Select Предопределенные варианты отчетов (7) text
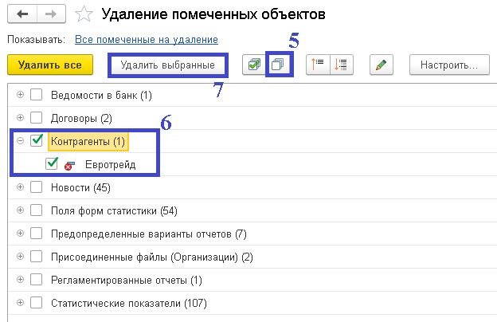This screenshot has height=322, width=497. click(149, 234)
